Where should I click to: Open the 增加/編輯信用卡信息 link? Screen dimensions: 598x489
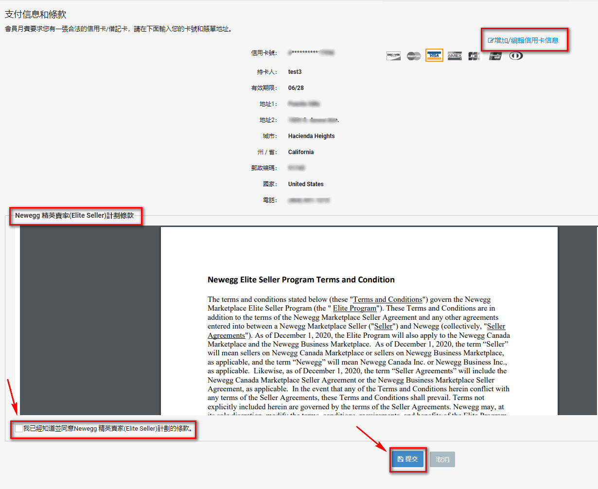tap(523, 40)
